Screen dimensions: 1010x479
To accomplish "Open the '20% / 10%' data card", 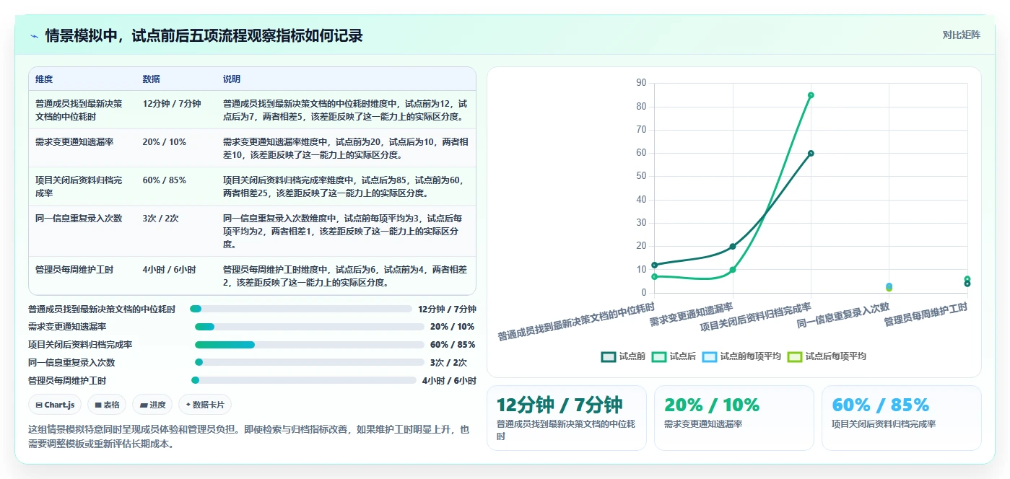I will [734, 418].
